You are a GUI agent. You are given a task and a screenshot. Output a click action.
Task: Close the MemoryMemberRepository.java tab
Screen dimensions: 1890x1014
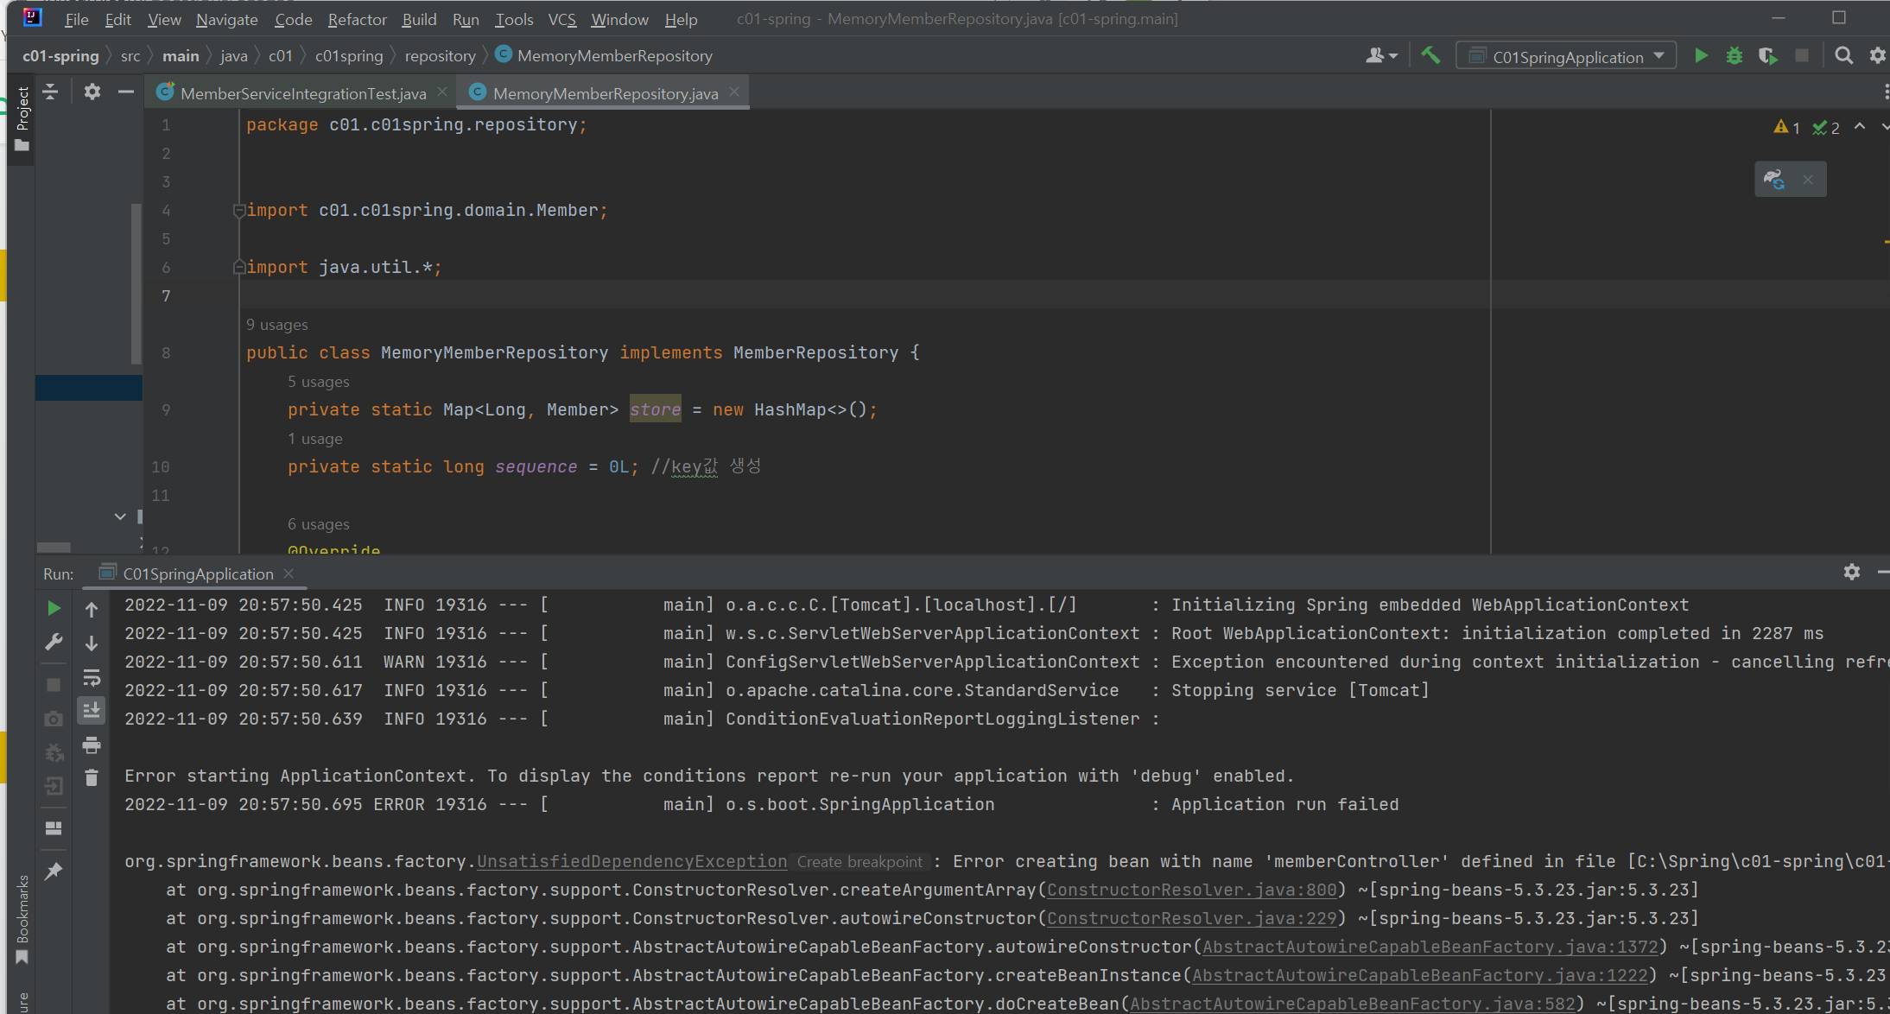pos(734,92)
